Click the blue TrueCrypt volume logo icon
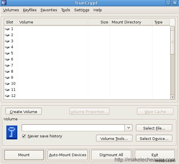179x164 pixels. (12, 132)
